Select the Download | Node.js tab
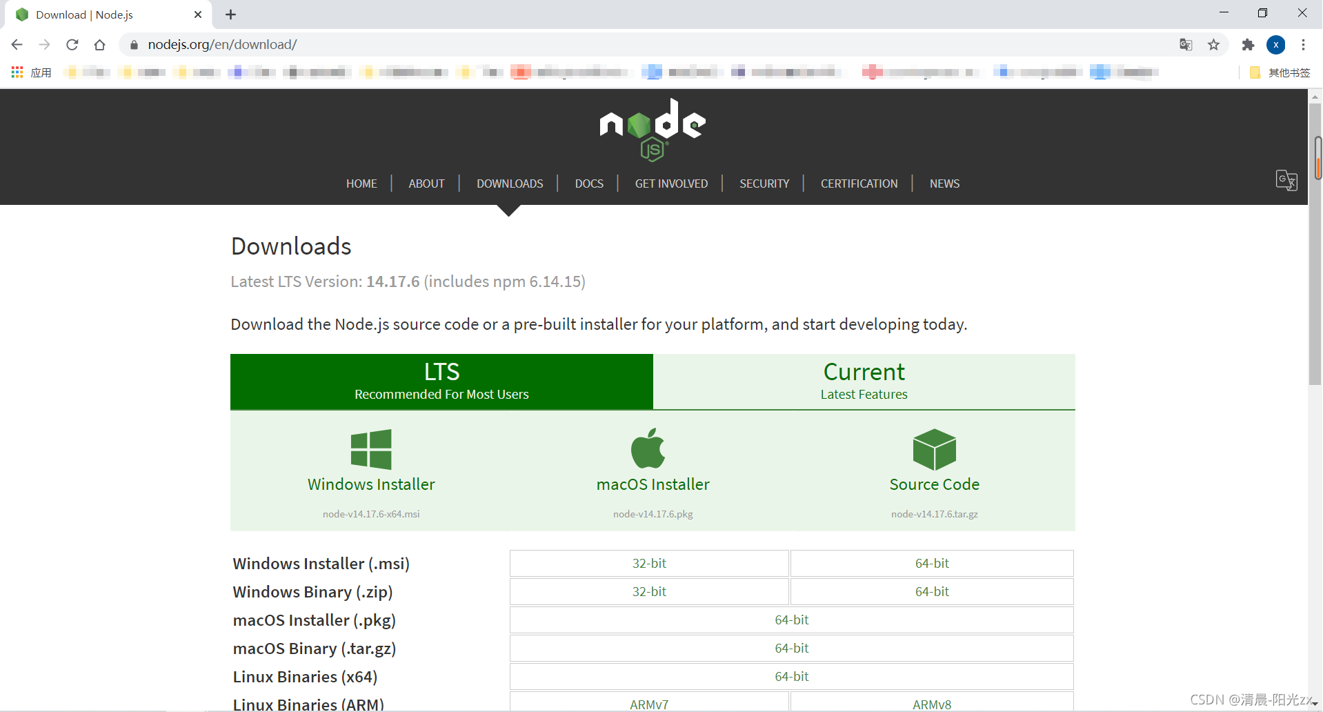 click(x=107, y=14)
